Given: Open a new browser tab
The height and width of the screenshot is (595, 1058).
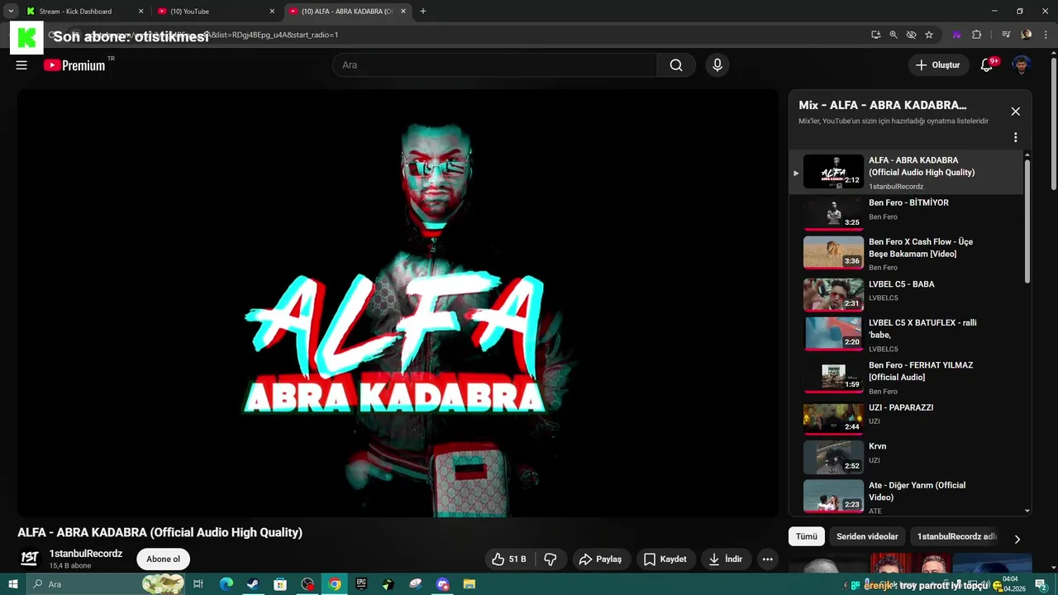Looking at the screenshot, I should pyautogui.click(x=423, y=12).
